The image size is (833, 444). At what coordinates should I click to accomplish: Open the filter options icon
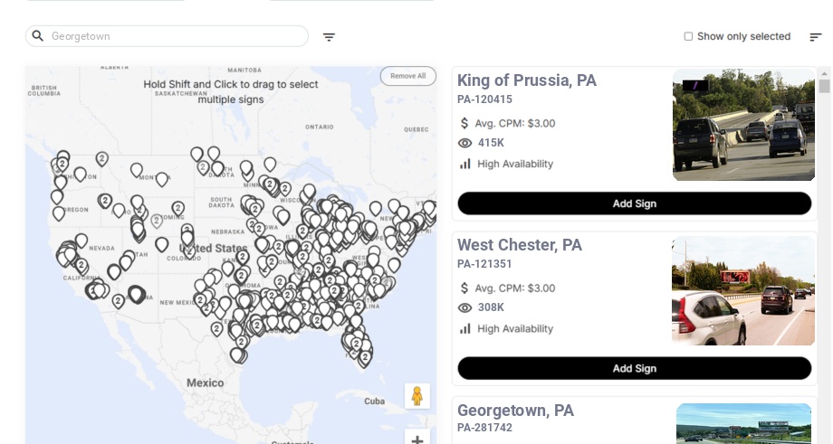329,37
